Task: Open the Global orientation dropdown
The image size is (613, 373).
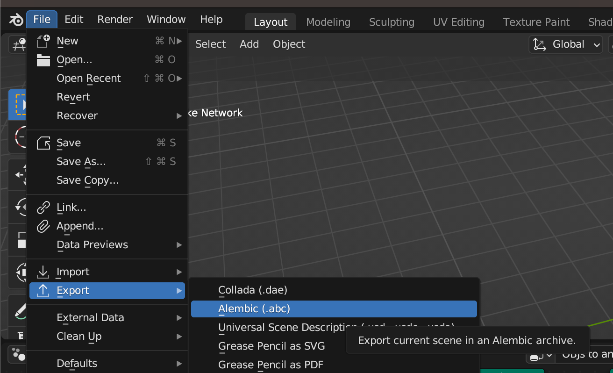Action: pos(566,44)
